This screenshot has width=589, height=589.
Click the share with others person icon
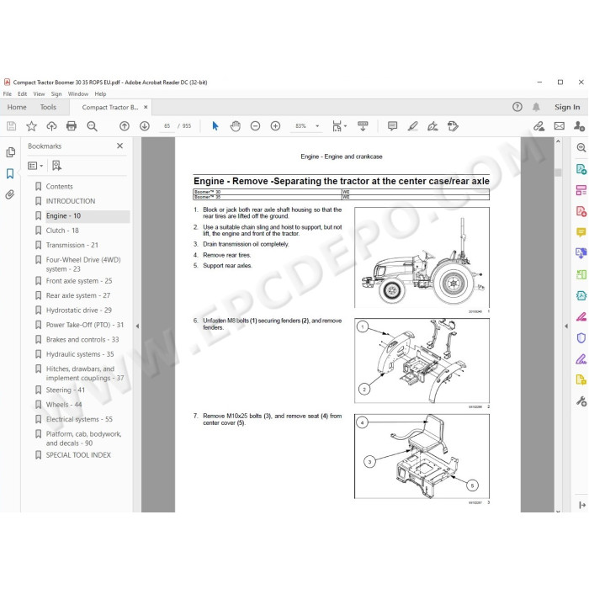pos(579,126)
